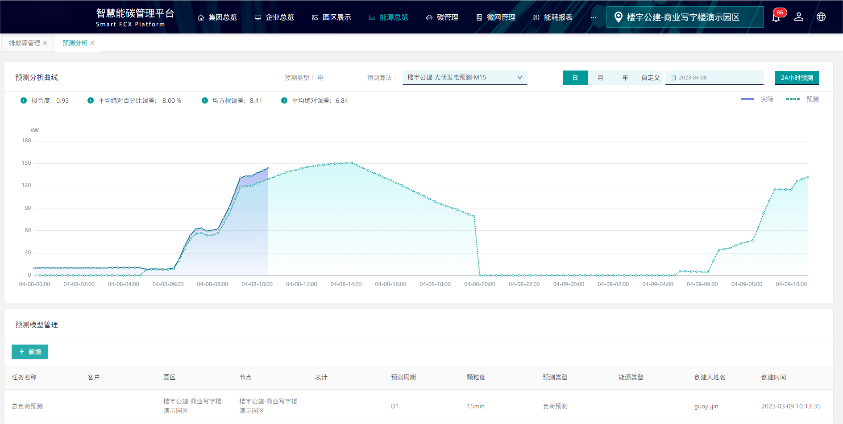The width and height of the screenshot is (843, 424).
Task: Select the 日 period option
Action: [x=575, y=78]
